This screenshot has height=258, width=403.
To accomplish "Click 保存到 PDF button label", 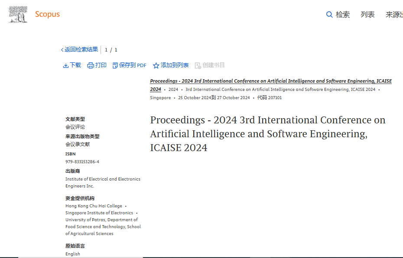I will click(x=133, y=65).
